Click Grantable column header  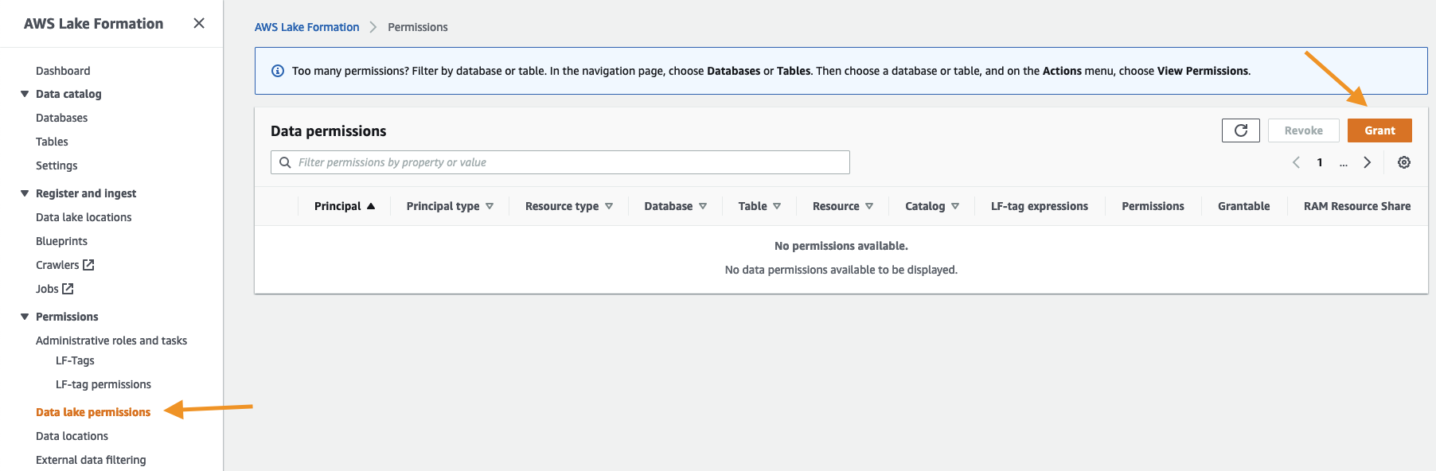coord(1243,206)
